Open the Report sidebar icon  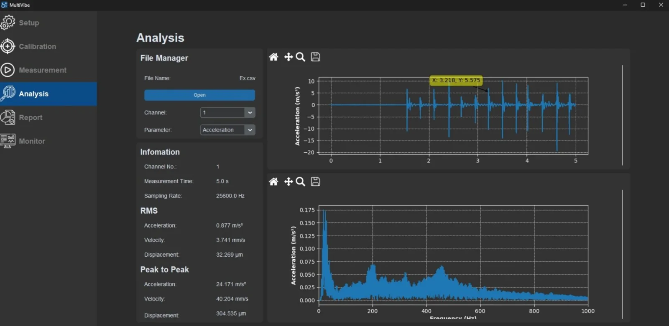coord(8,117)
